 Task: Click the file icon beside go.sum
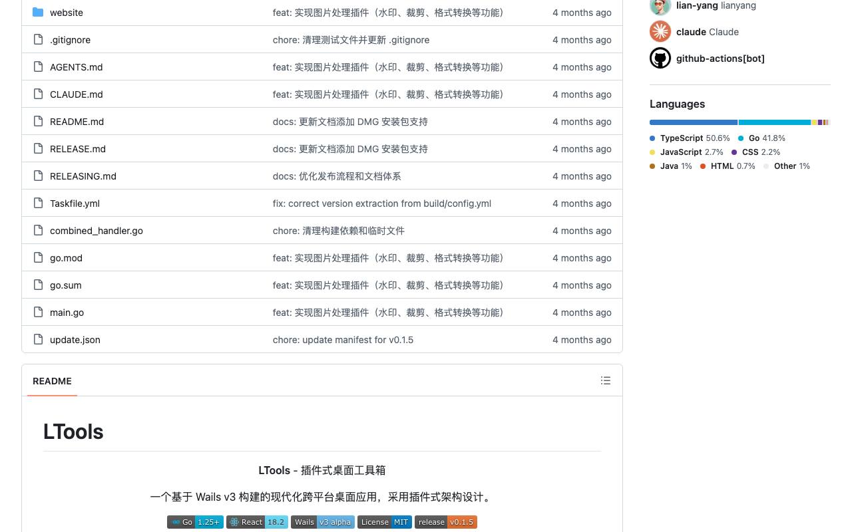tap(38, 285)
